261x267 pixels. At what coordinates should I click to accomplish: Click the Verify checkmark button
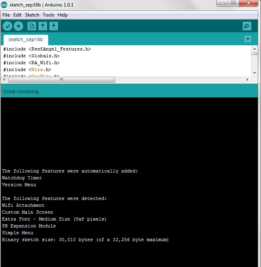click(7, 26)
